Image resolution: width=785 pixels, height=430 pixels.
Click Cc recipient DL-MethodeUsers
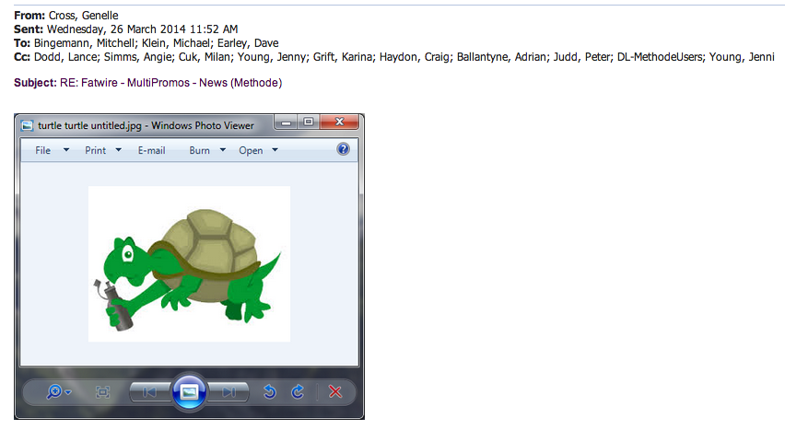pos(660,57)
